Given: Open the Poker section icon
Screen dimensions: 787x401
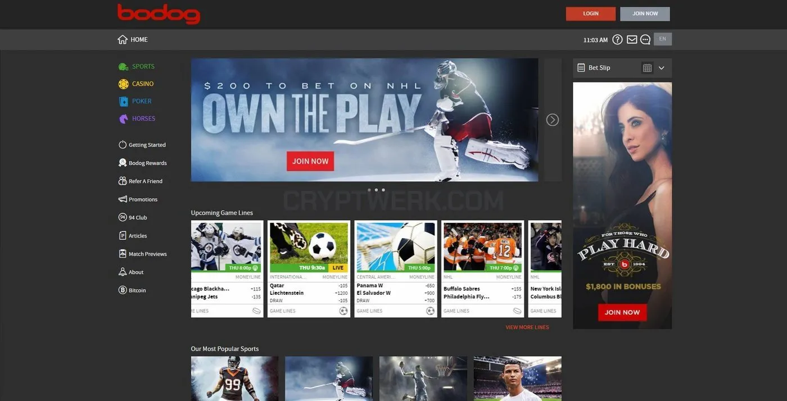Looking at the screenshot, I should [123, 101].
